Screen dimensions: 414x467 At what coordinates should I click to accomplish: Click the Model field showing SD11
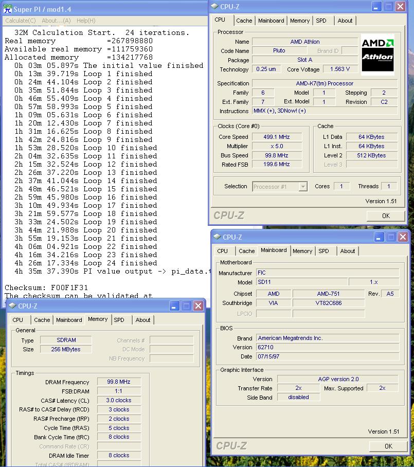[302, 282]
